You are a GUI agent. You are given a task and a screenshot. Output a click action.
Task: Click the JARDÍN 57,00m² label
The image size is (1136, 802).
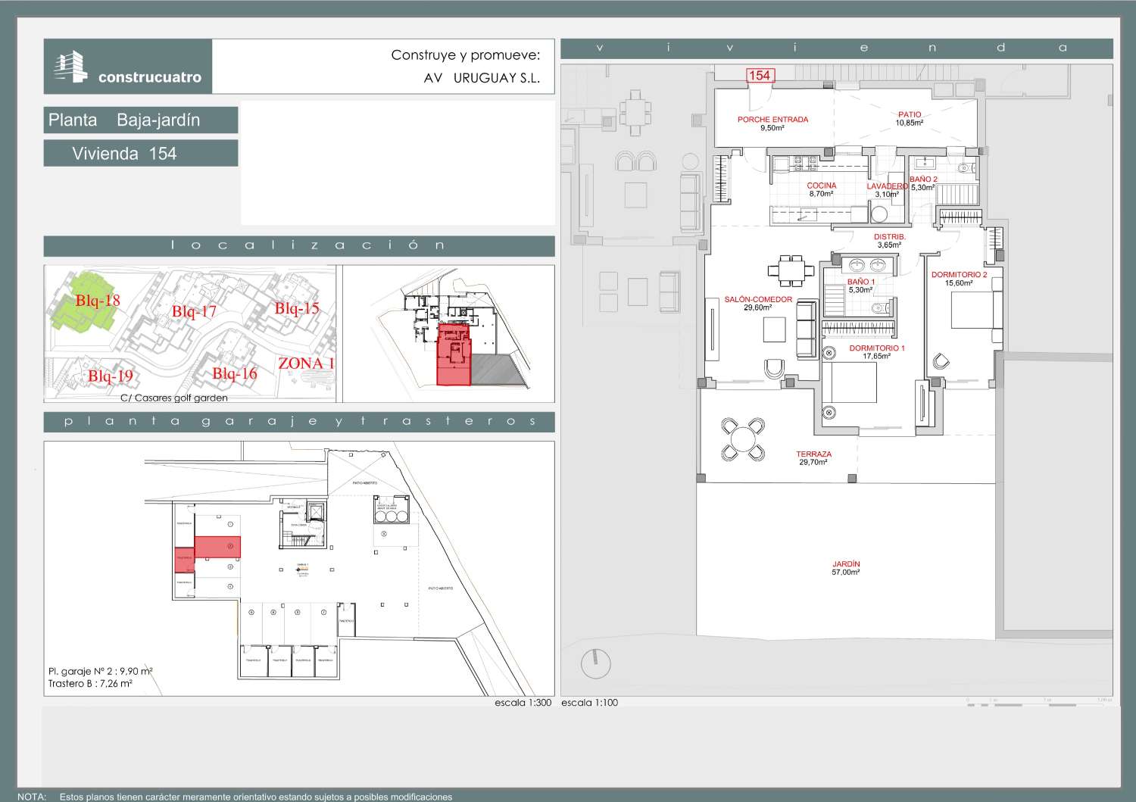(x=846, y=568)
